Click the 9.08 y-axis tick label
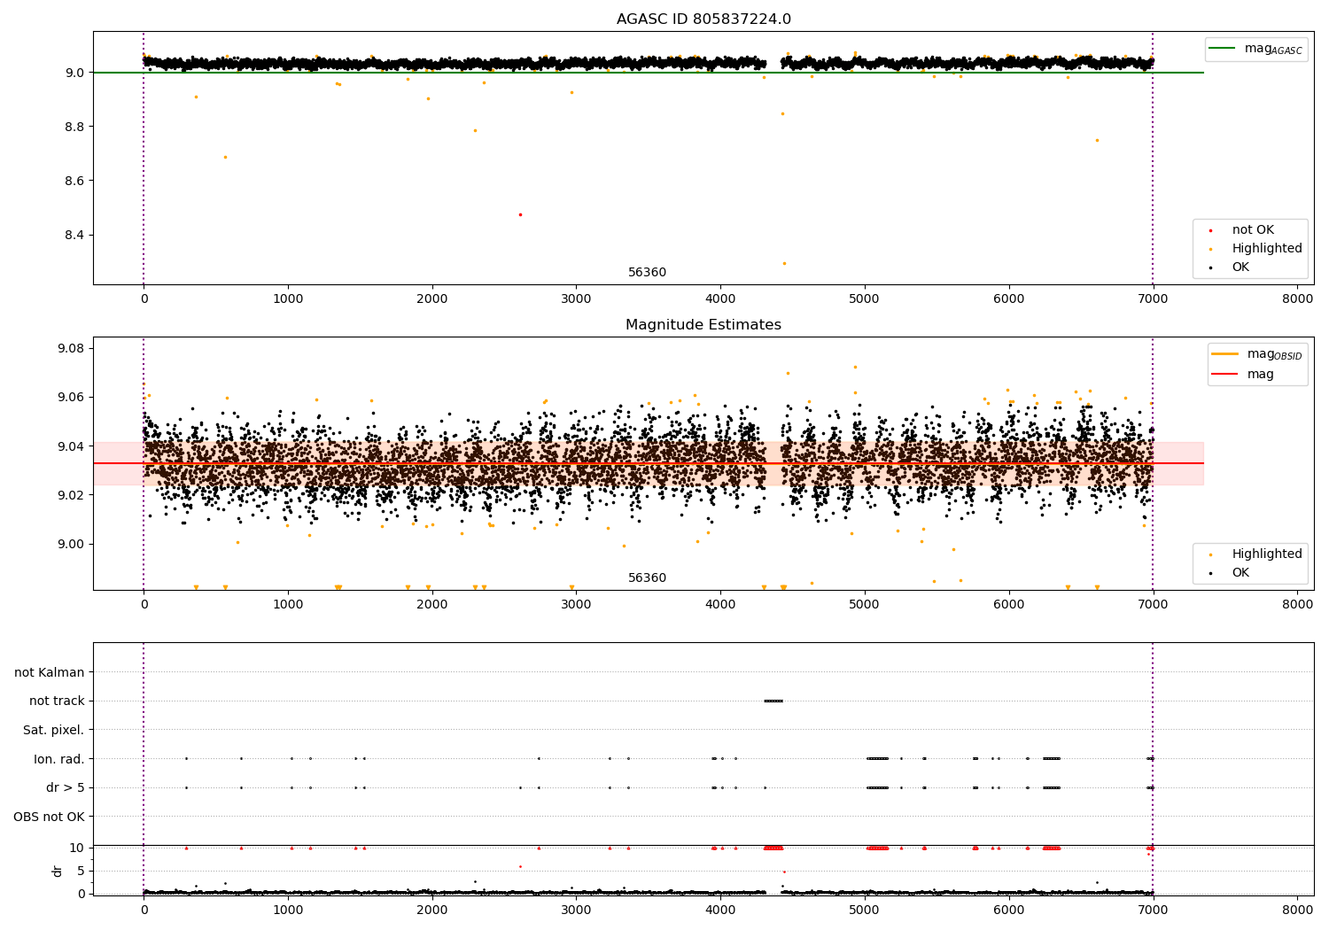1329x930 pixels. pyautogui.click(x=72, y=348)
